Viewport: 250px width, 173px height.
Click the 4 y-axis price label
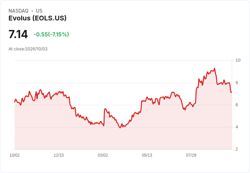pyautogui.click(x=237, y=127)
